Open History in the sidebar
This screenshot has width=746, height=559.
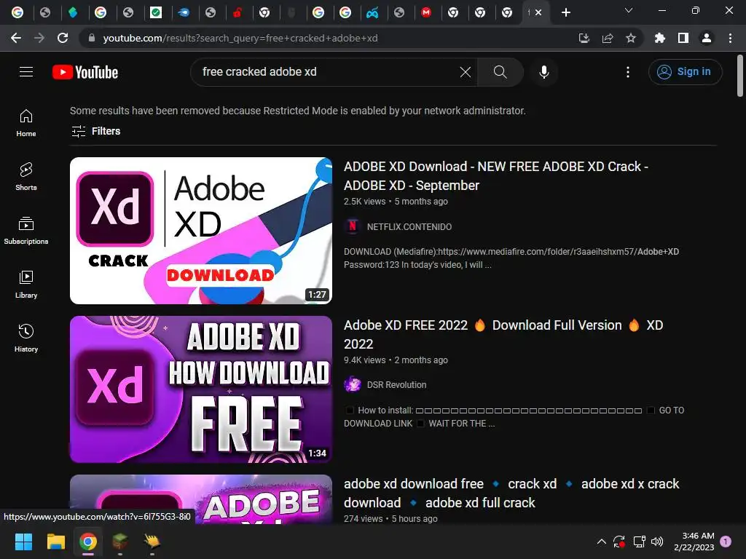coord(26,338)
